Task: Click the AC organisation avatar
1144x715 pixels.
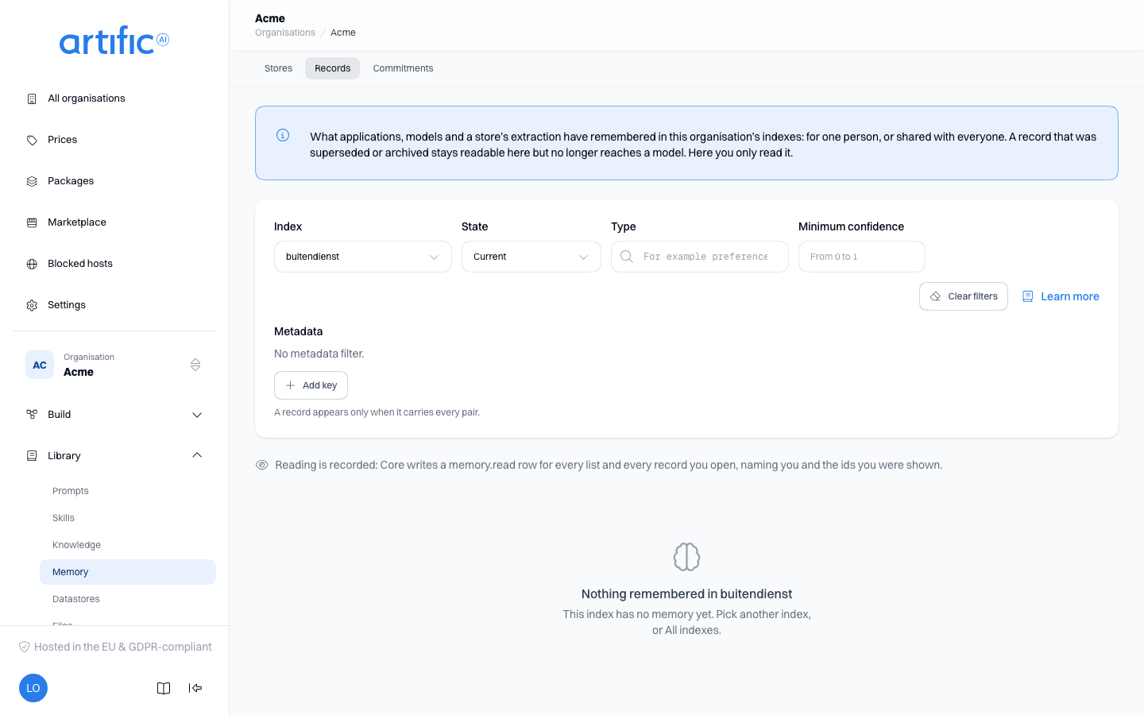Action: [x=40, y=365]
